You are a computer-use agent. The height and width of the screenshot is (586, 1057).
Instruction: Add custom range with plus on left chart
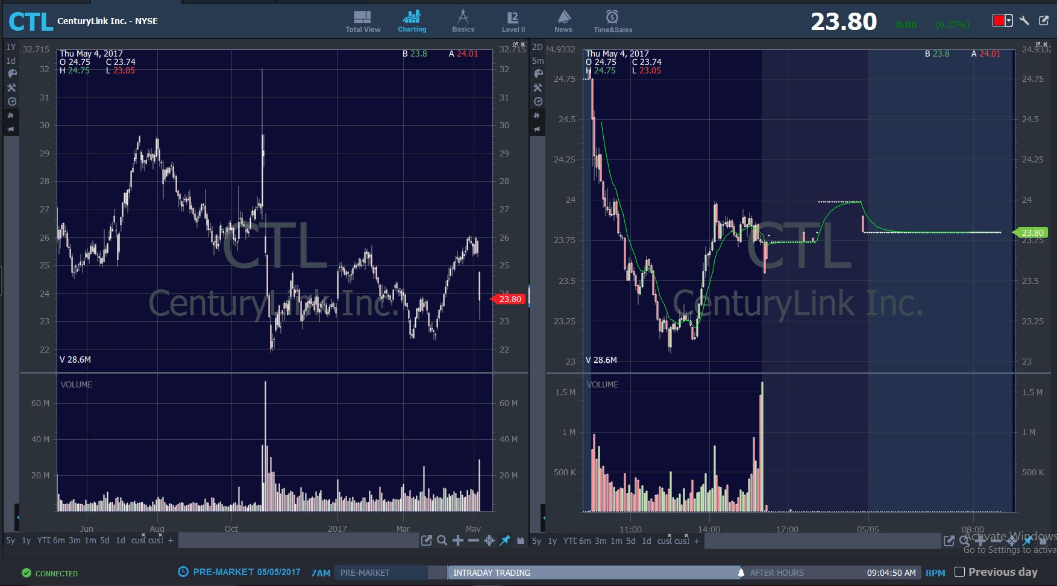pyautogui.click(x=171, y=541)
